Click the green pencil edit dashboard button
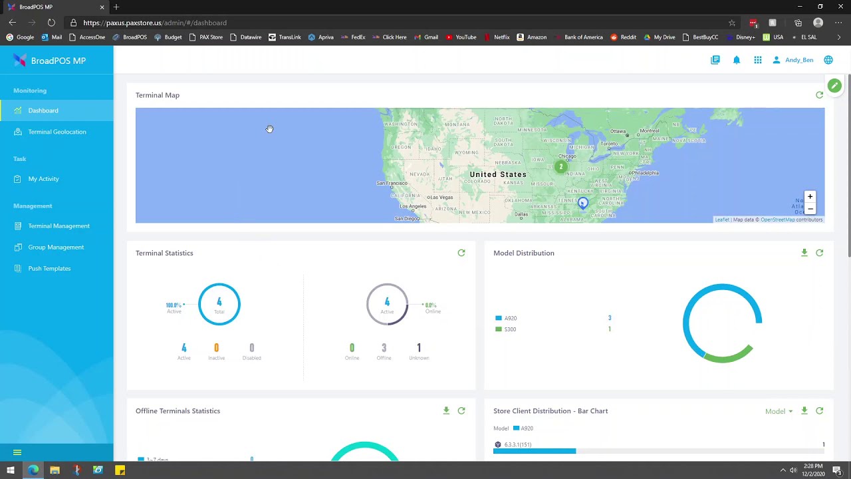 pos(834,85)
